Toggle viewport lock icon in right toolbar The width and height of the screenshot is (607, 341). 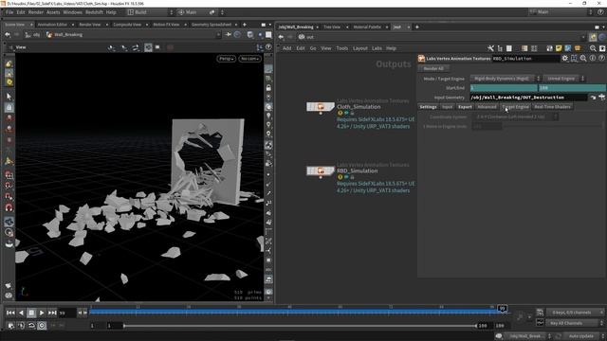(x=268, y=88)
